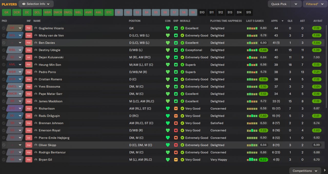
Task: Open position dropdown for Richarlison
Action: coord(20,108)
